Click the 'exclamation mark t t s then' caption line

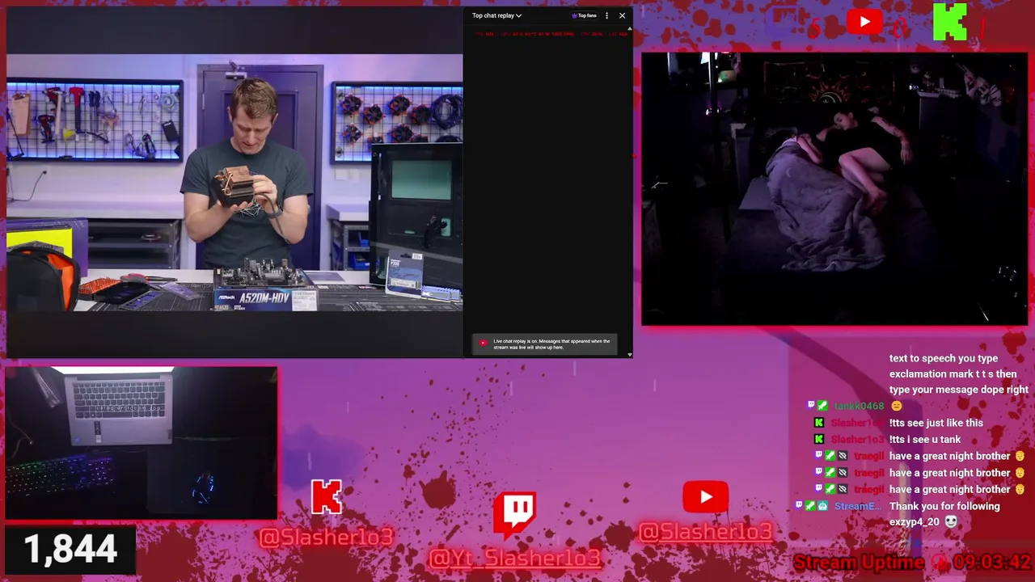click(x=953, y=374)
